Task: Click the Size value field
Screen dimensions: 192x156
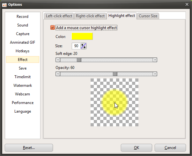Action: pos(76,46)
